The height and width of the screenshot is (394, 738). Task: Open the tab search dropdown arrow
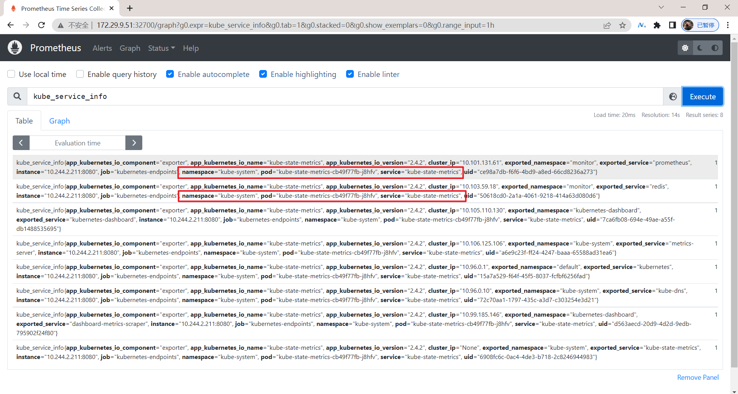click(x=661, y=7)
